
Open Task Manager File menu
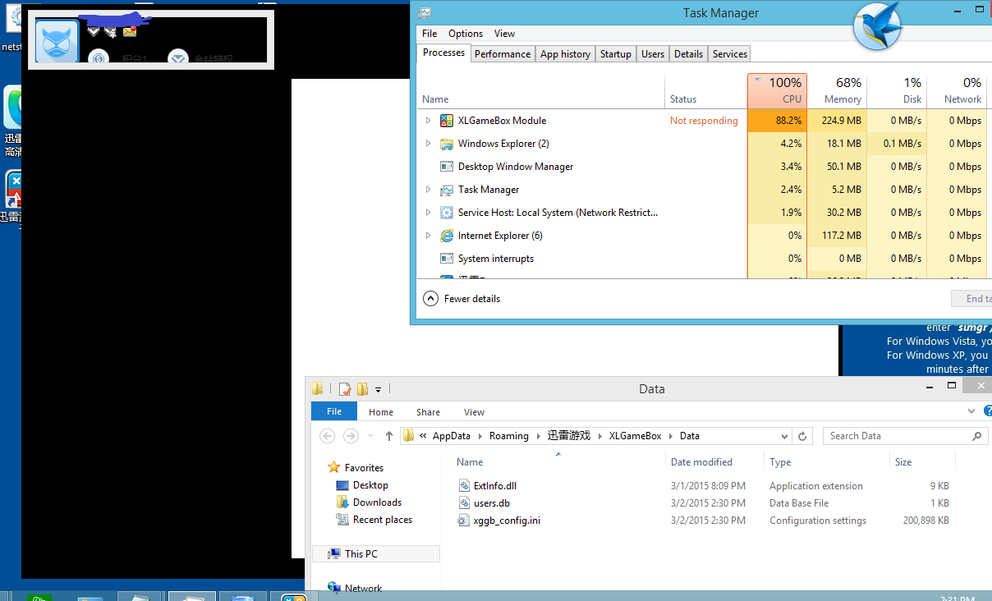[429, 34]
